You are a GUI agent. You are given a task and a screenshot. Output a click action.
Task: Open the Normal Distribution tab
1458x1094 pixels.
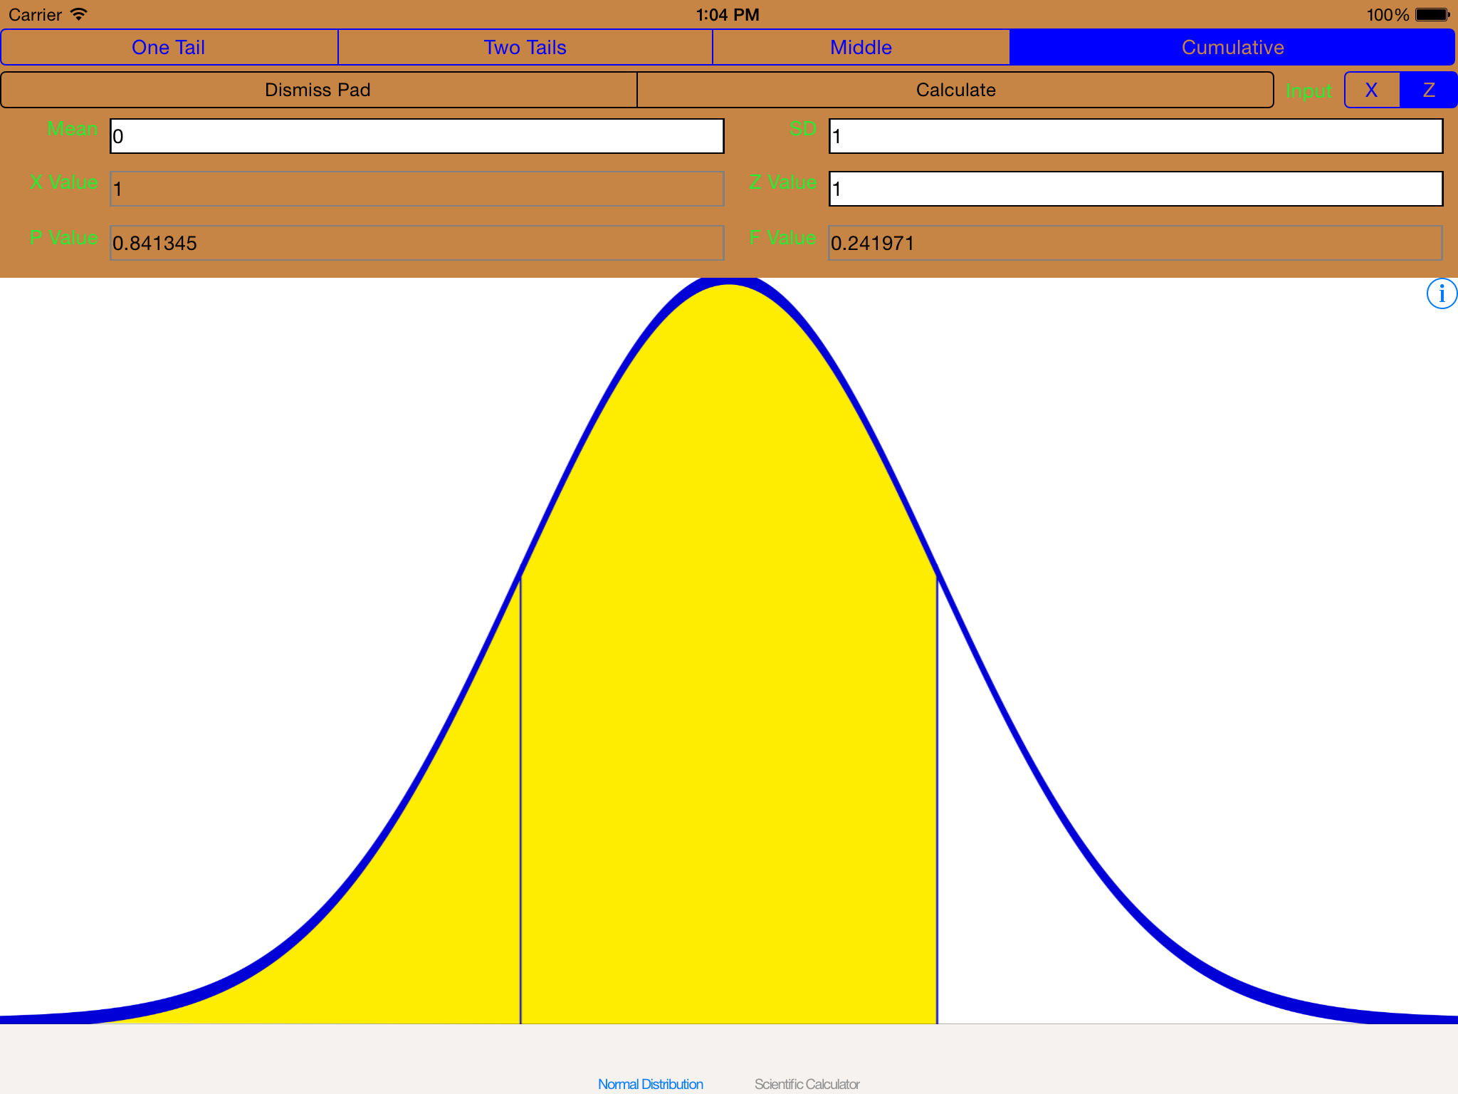650,1084
